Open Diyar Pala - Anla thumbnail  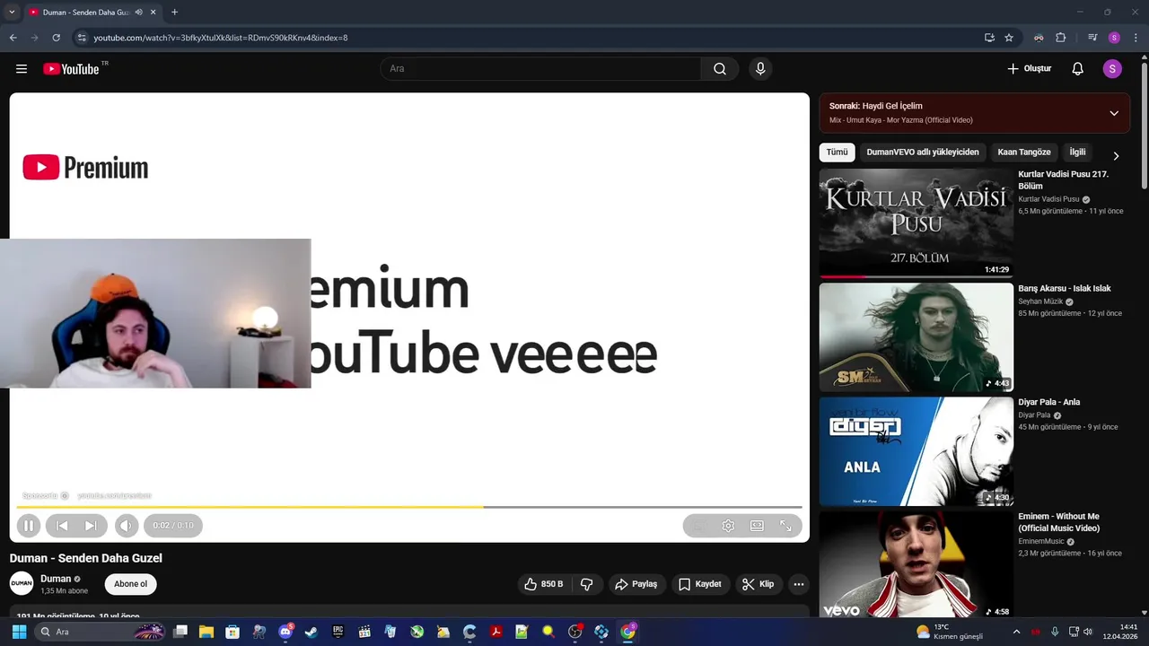(x=916, y=451)
